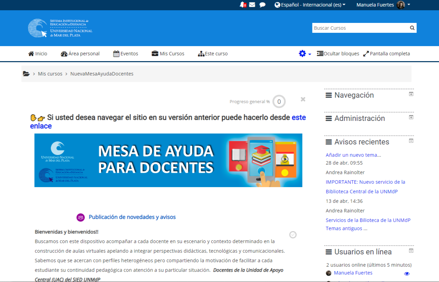Open the gear settings dropdown
The image size is (439, 282).
(x=305, y=54)
